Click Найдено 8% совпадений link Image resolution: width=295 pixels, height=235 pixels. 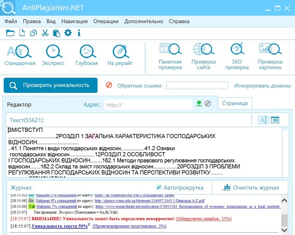[56, 201]
